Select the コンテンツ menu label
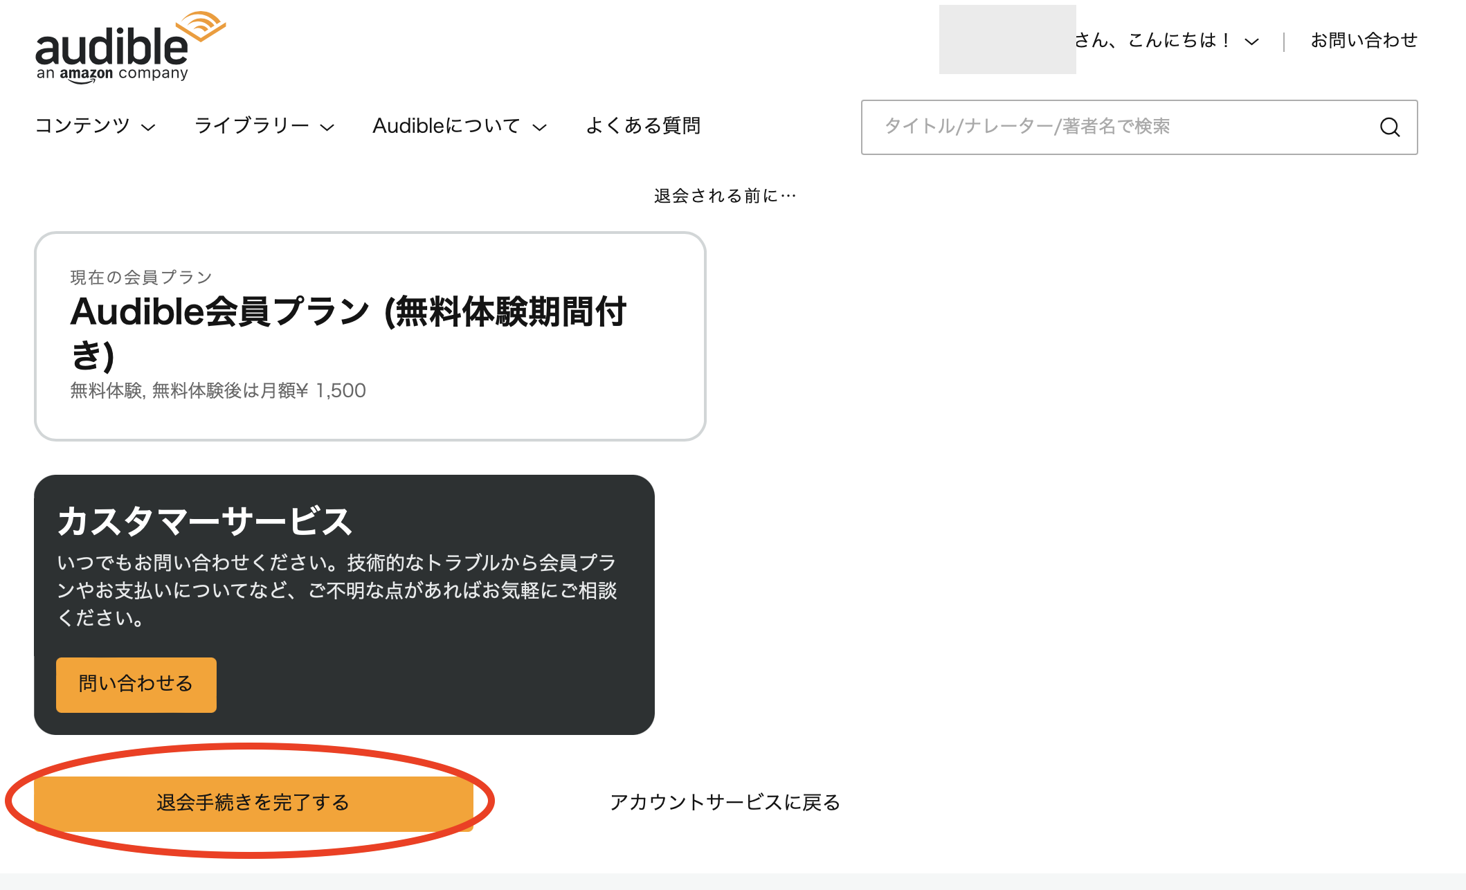Viewport: 1466px width, 890px height. (x=82, y=126)
